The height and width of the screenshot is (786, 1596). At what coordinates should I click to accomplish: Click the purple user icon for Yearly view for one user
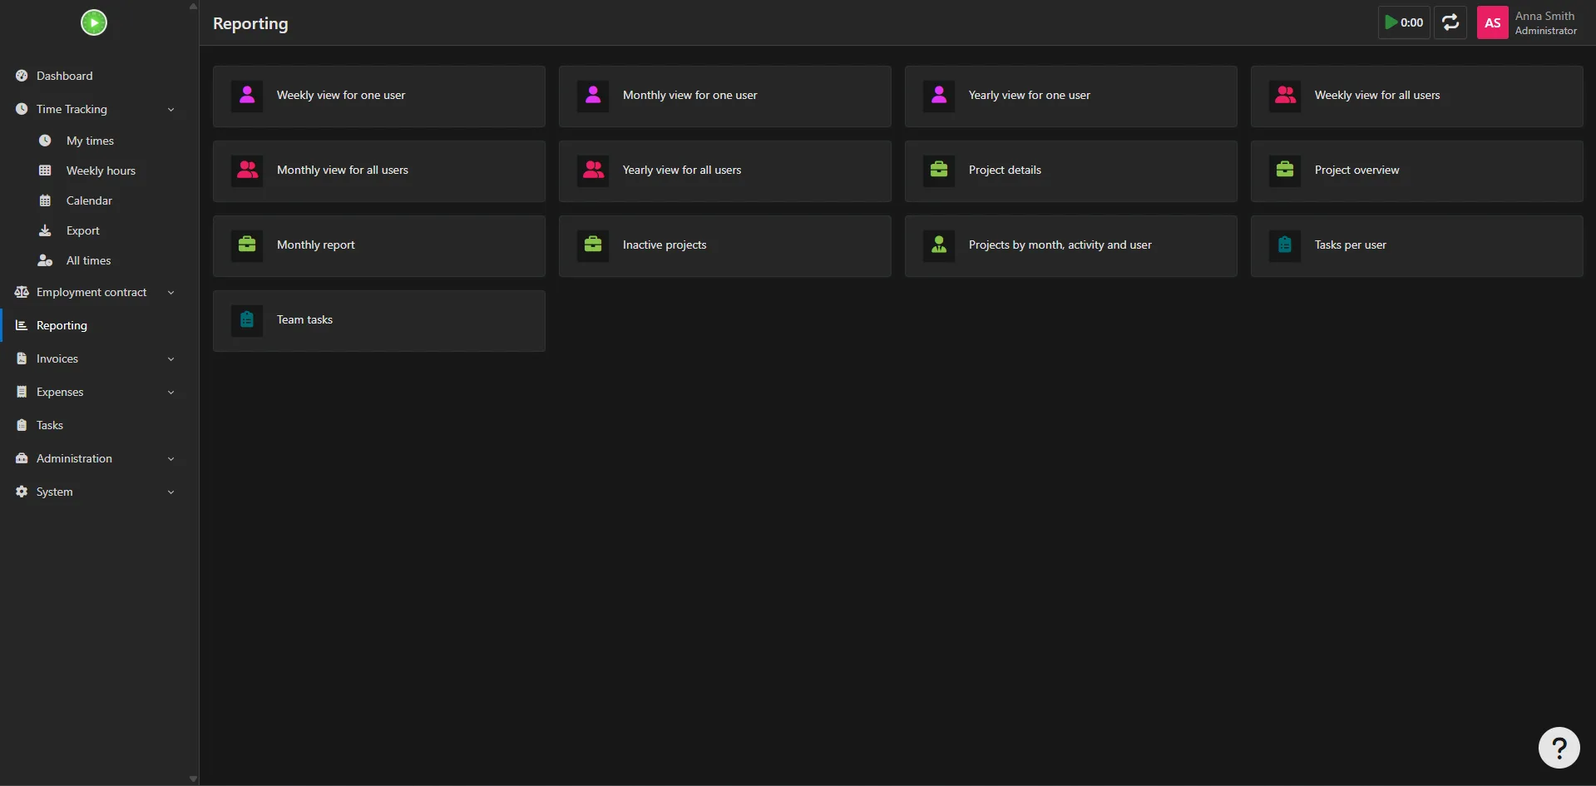click(939, 96)
